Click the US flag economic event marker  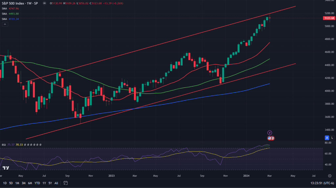(269, 138)
